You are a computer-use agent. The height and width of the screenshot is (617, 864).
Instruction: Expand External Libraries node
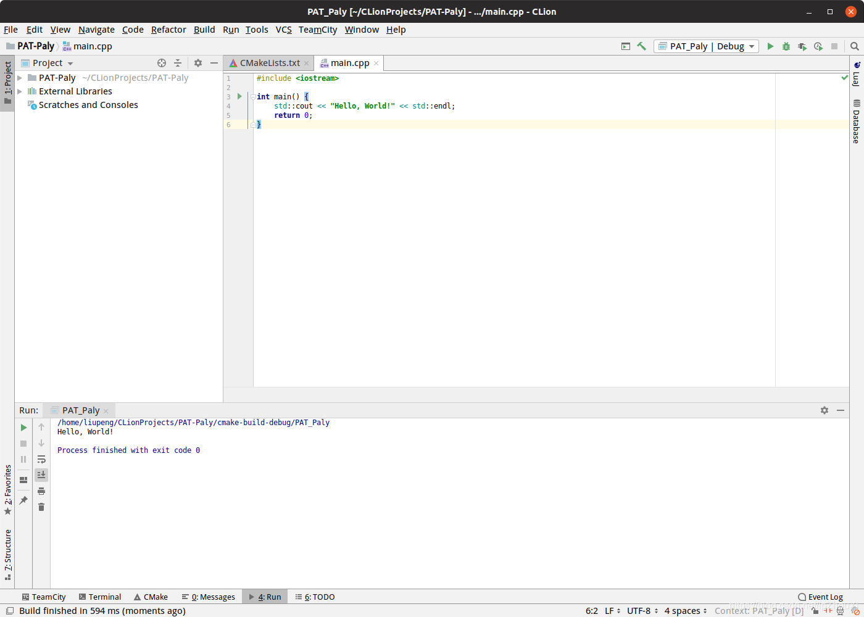pyautogui.click(x=20, y=91)
